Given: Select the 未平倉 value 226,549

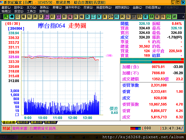Looking at the screenshot, I should [175, 51].
